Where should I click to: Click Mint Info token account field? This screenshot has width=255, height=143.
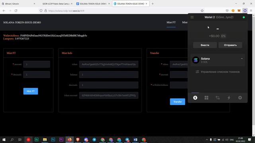click(109, 95)
